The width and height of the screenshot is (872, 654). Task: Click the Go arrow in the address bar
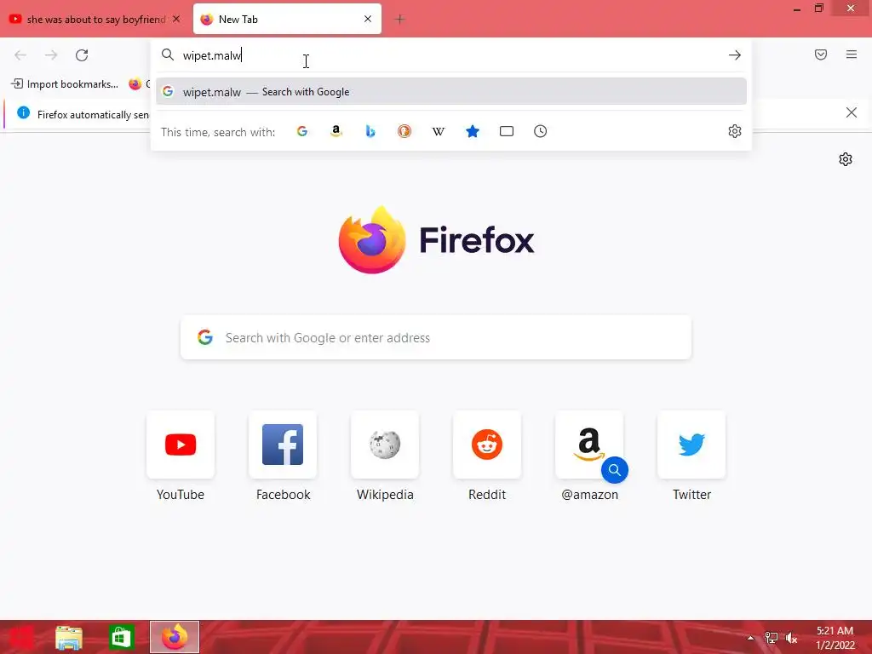click(x=735, y=55)
